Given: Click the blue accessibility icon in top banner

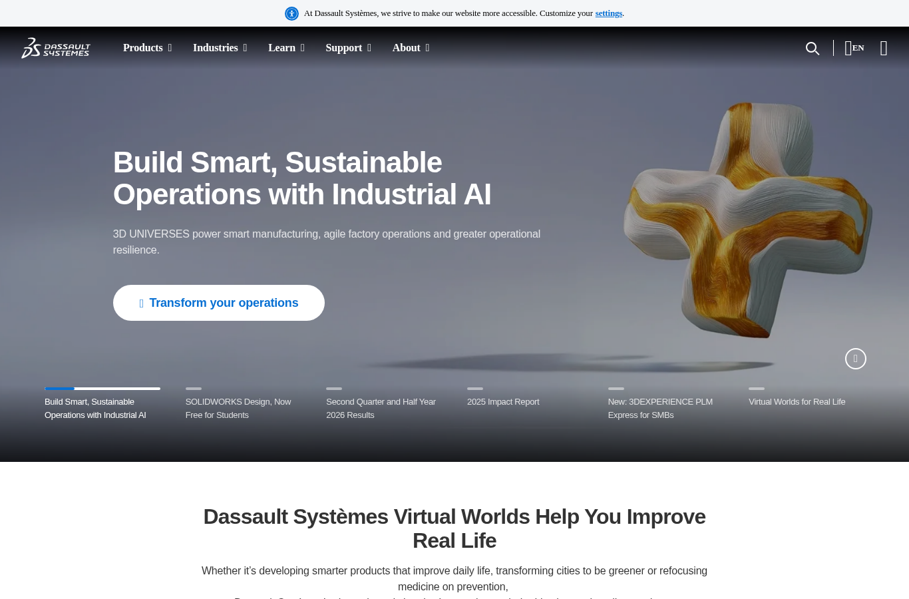Looking at the screenshot, I should tap(291, 13).
